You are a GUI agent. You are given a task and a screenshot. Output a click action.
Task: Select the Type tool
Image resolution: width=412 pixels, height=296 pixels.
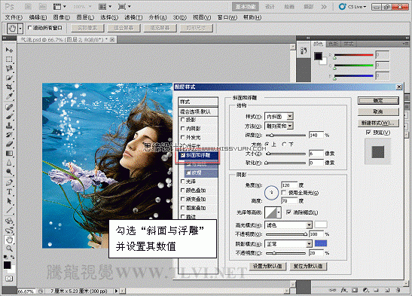click(x=9, y=192)
